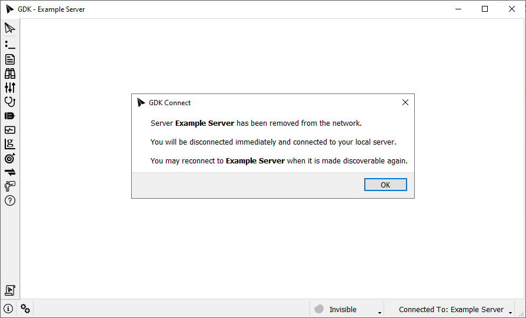The height and width of the screenshot is (318, 526).
Task: Click the info icon in status bar
Action: point(9,309)
